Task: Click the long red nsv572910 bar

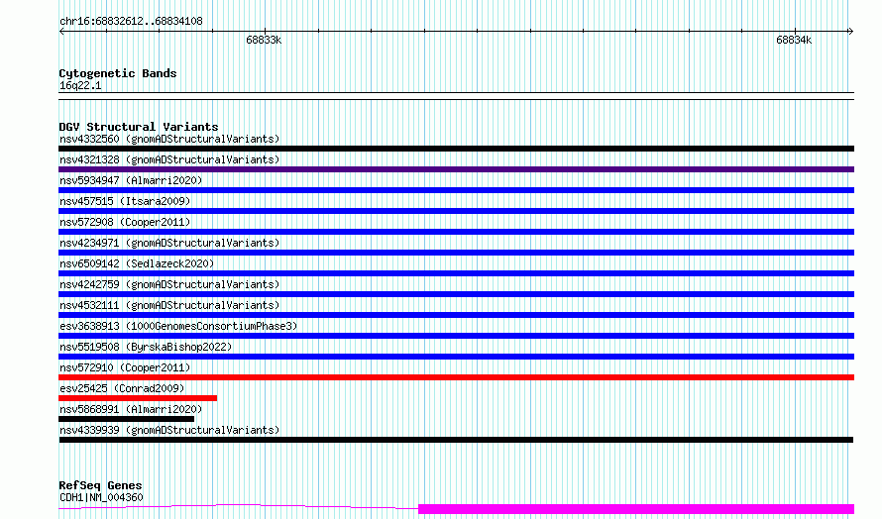Action: click(456, 377)
